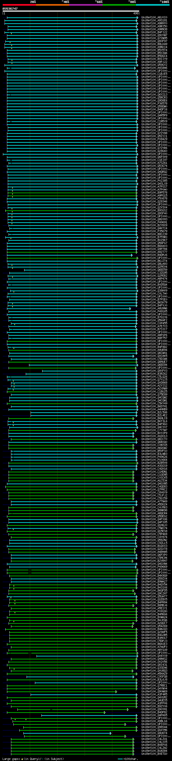172x761 pixels.
Task: Click the cyan alignment bar for UniRef100_Q4U6T4
Action: [67, 733]
